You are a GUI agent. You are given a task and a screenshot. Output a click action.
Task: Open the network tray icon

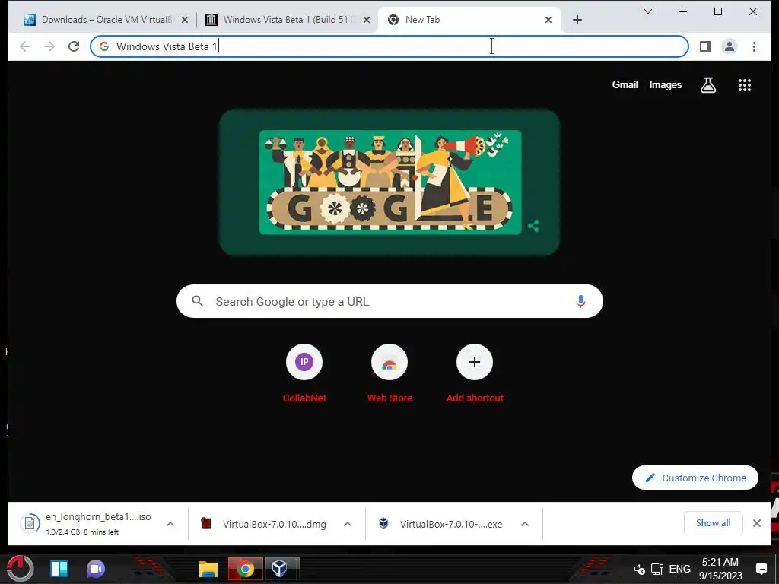coord(657,569)
